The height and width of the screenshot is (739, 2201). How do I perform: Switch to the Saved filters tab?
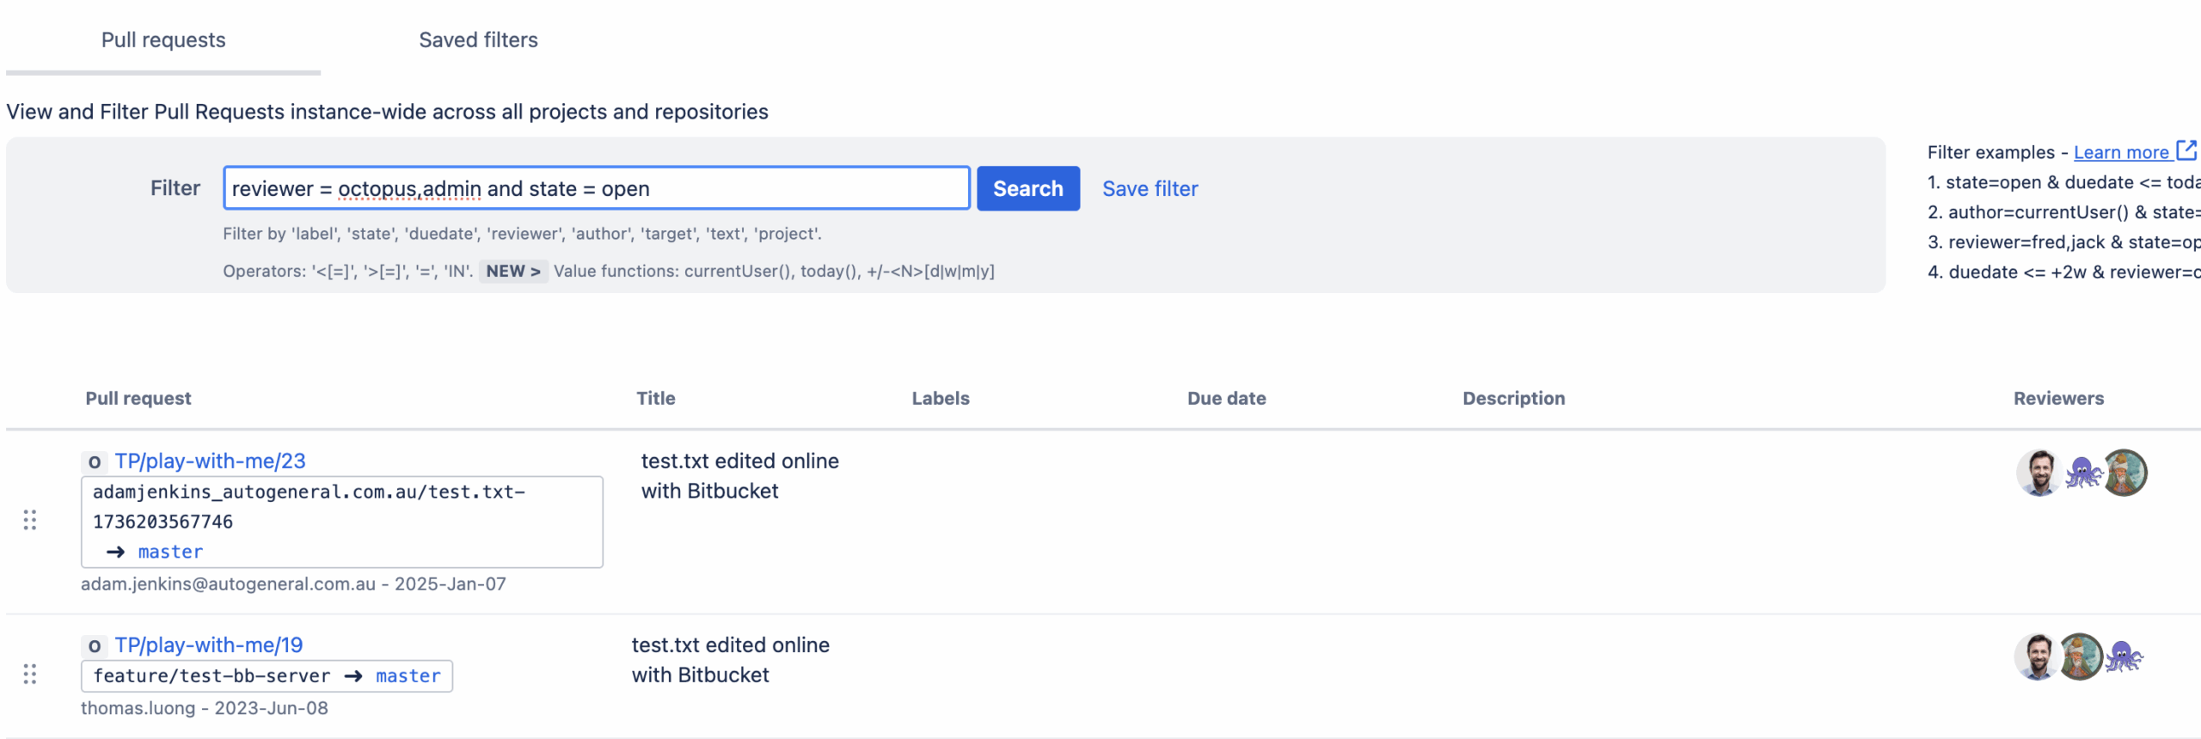click(478, 40)
